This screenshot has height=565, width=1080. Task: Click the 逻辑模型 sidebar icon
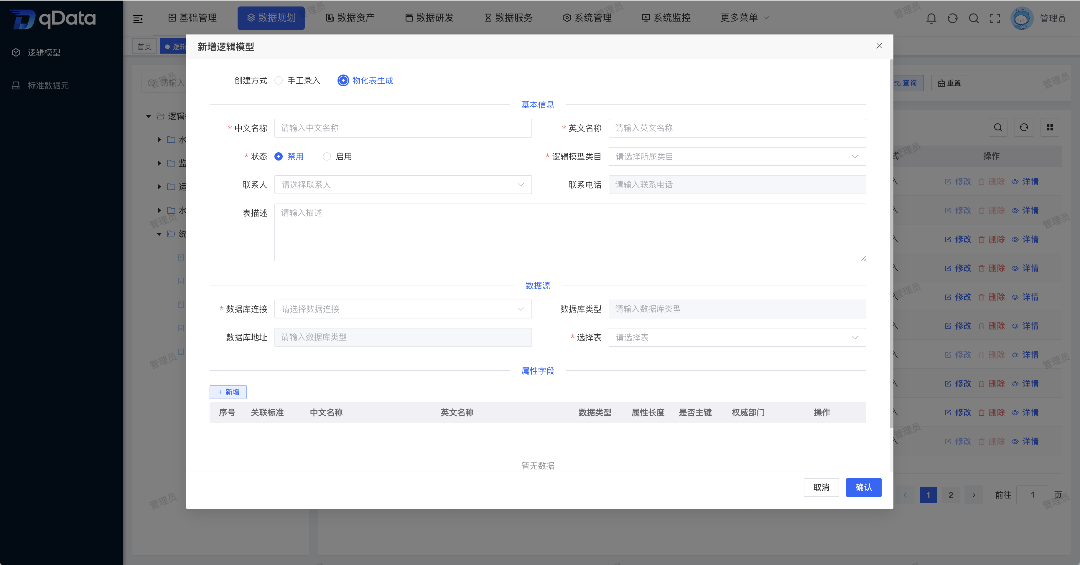tap(16, 52)
